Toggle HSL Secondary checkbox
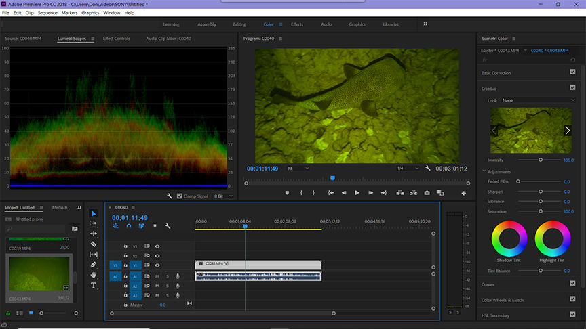The height and width of the screenshot is (329, 586). point(572,315)
